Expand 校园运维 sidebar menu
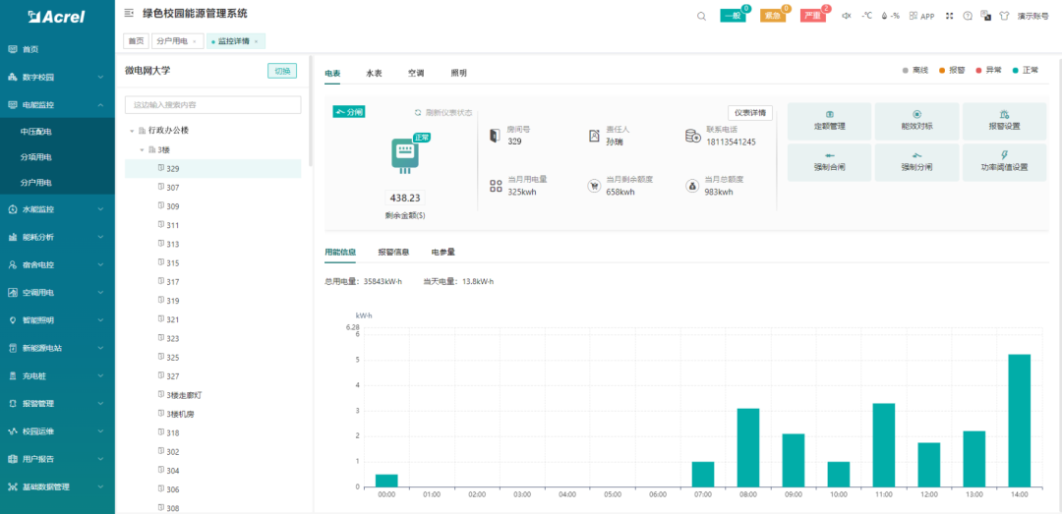 coord(58,430)
